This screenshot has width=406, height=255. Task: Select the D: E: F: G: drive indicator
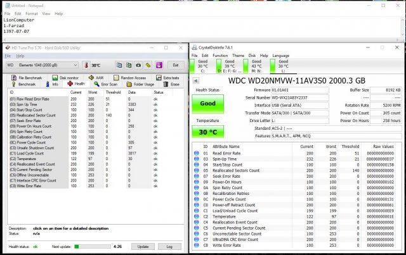point(230,66)
